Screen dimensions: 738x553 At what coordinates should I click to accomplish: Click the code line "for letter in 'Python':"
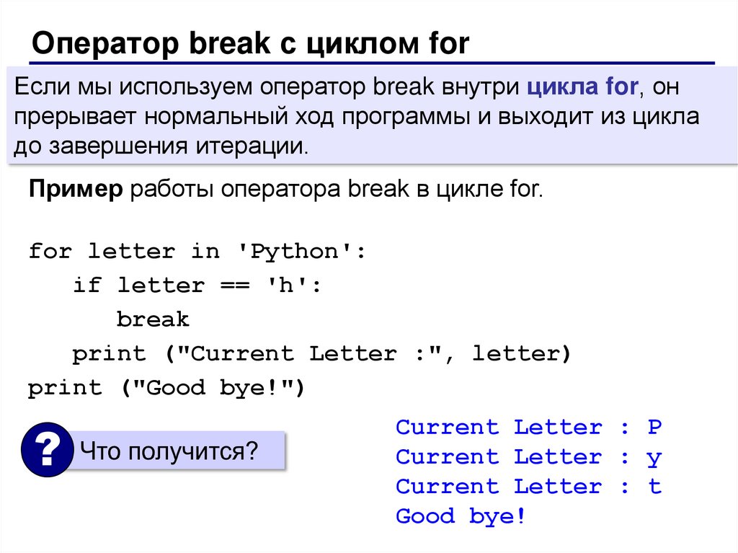pyautogui.click(x=197, y=252)
